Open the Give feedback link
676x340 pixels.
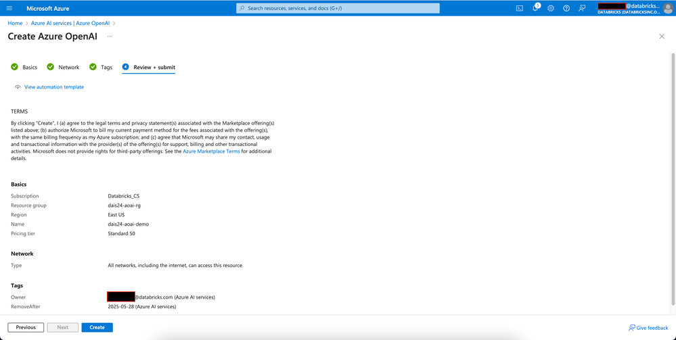point(648,328)
